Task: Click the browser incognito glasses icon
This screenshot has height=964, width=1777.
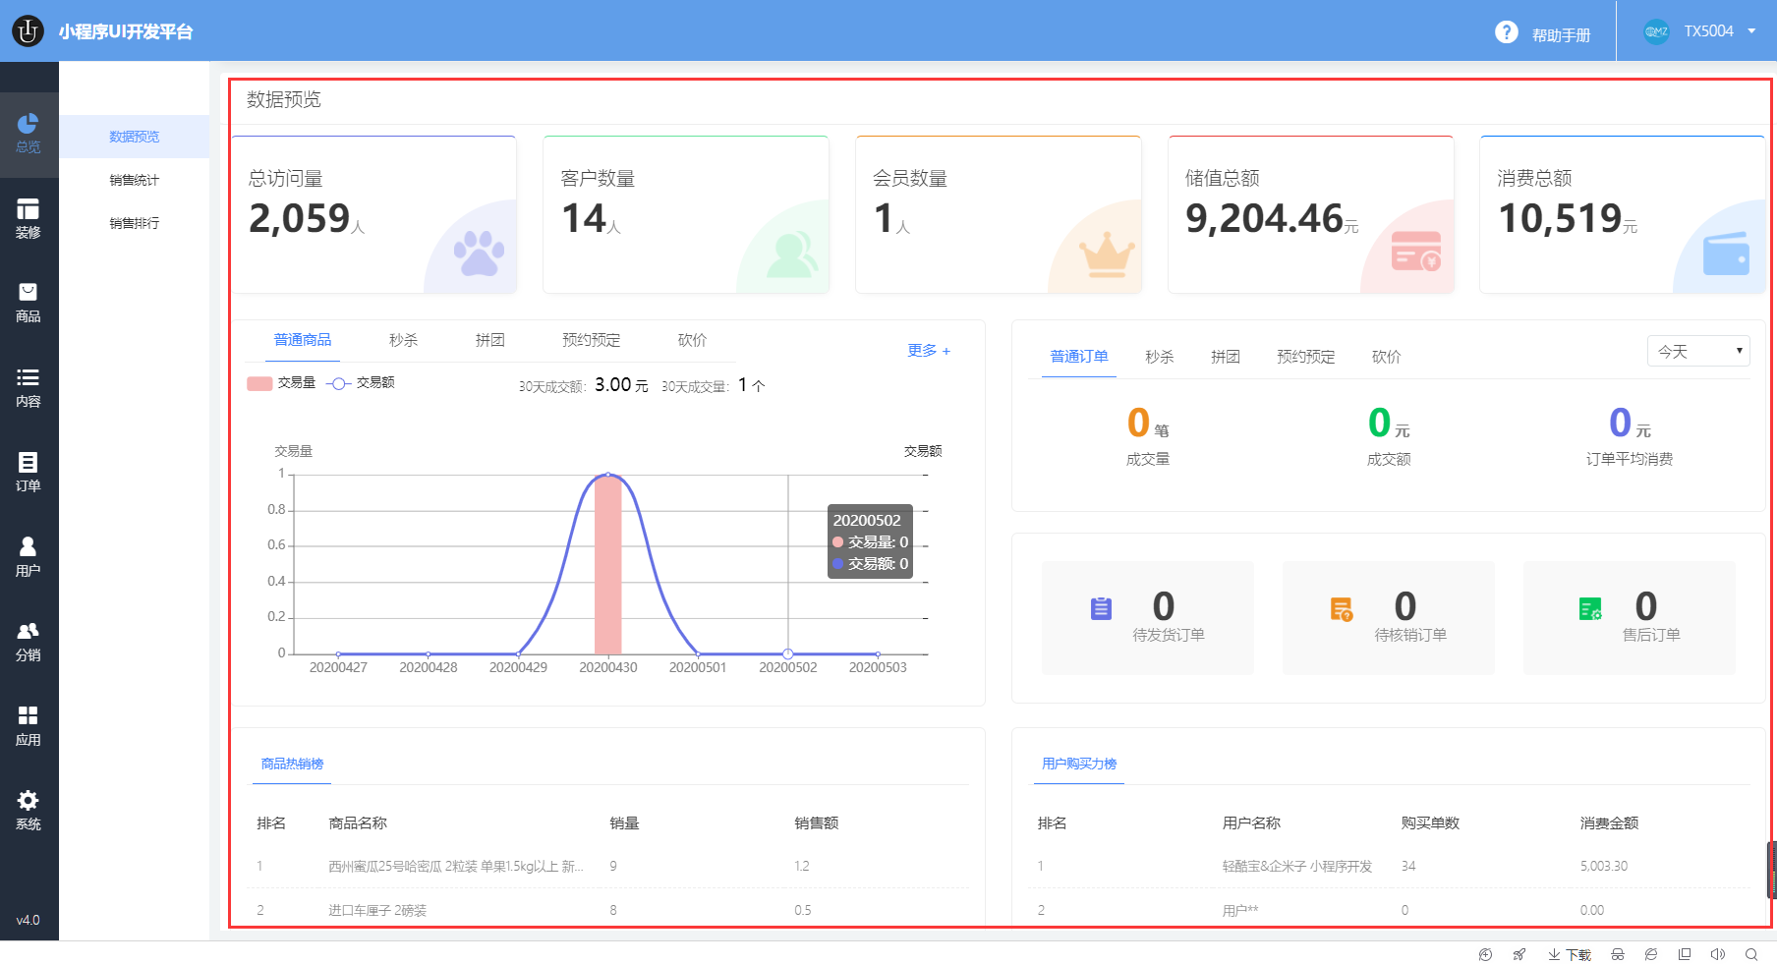Action: pyautogui.click(x=1618, y=954)
